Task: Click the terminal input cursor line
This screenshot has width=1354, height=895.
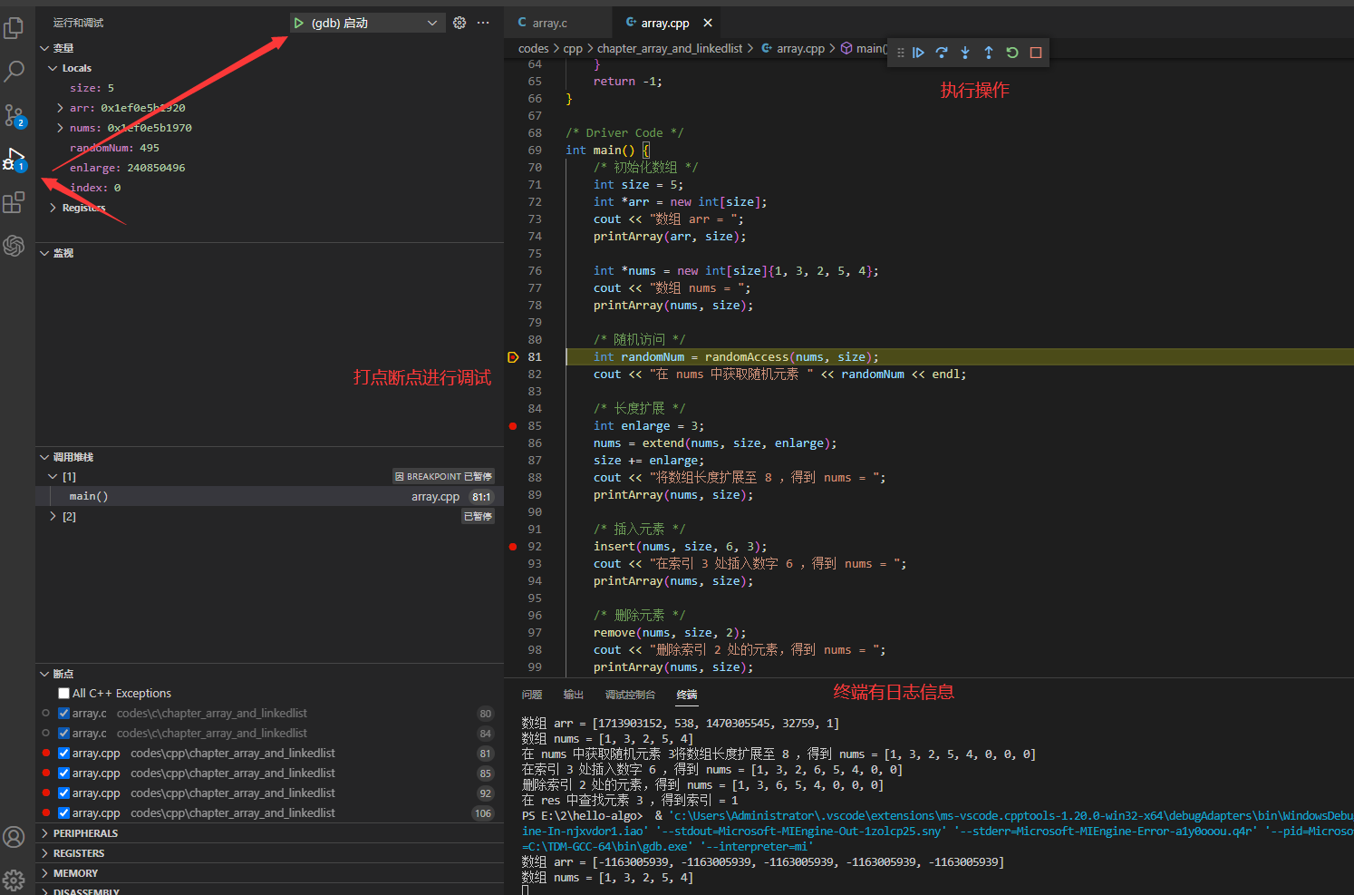Action: click(x=526, y=890)
